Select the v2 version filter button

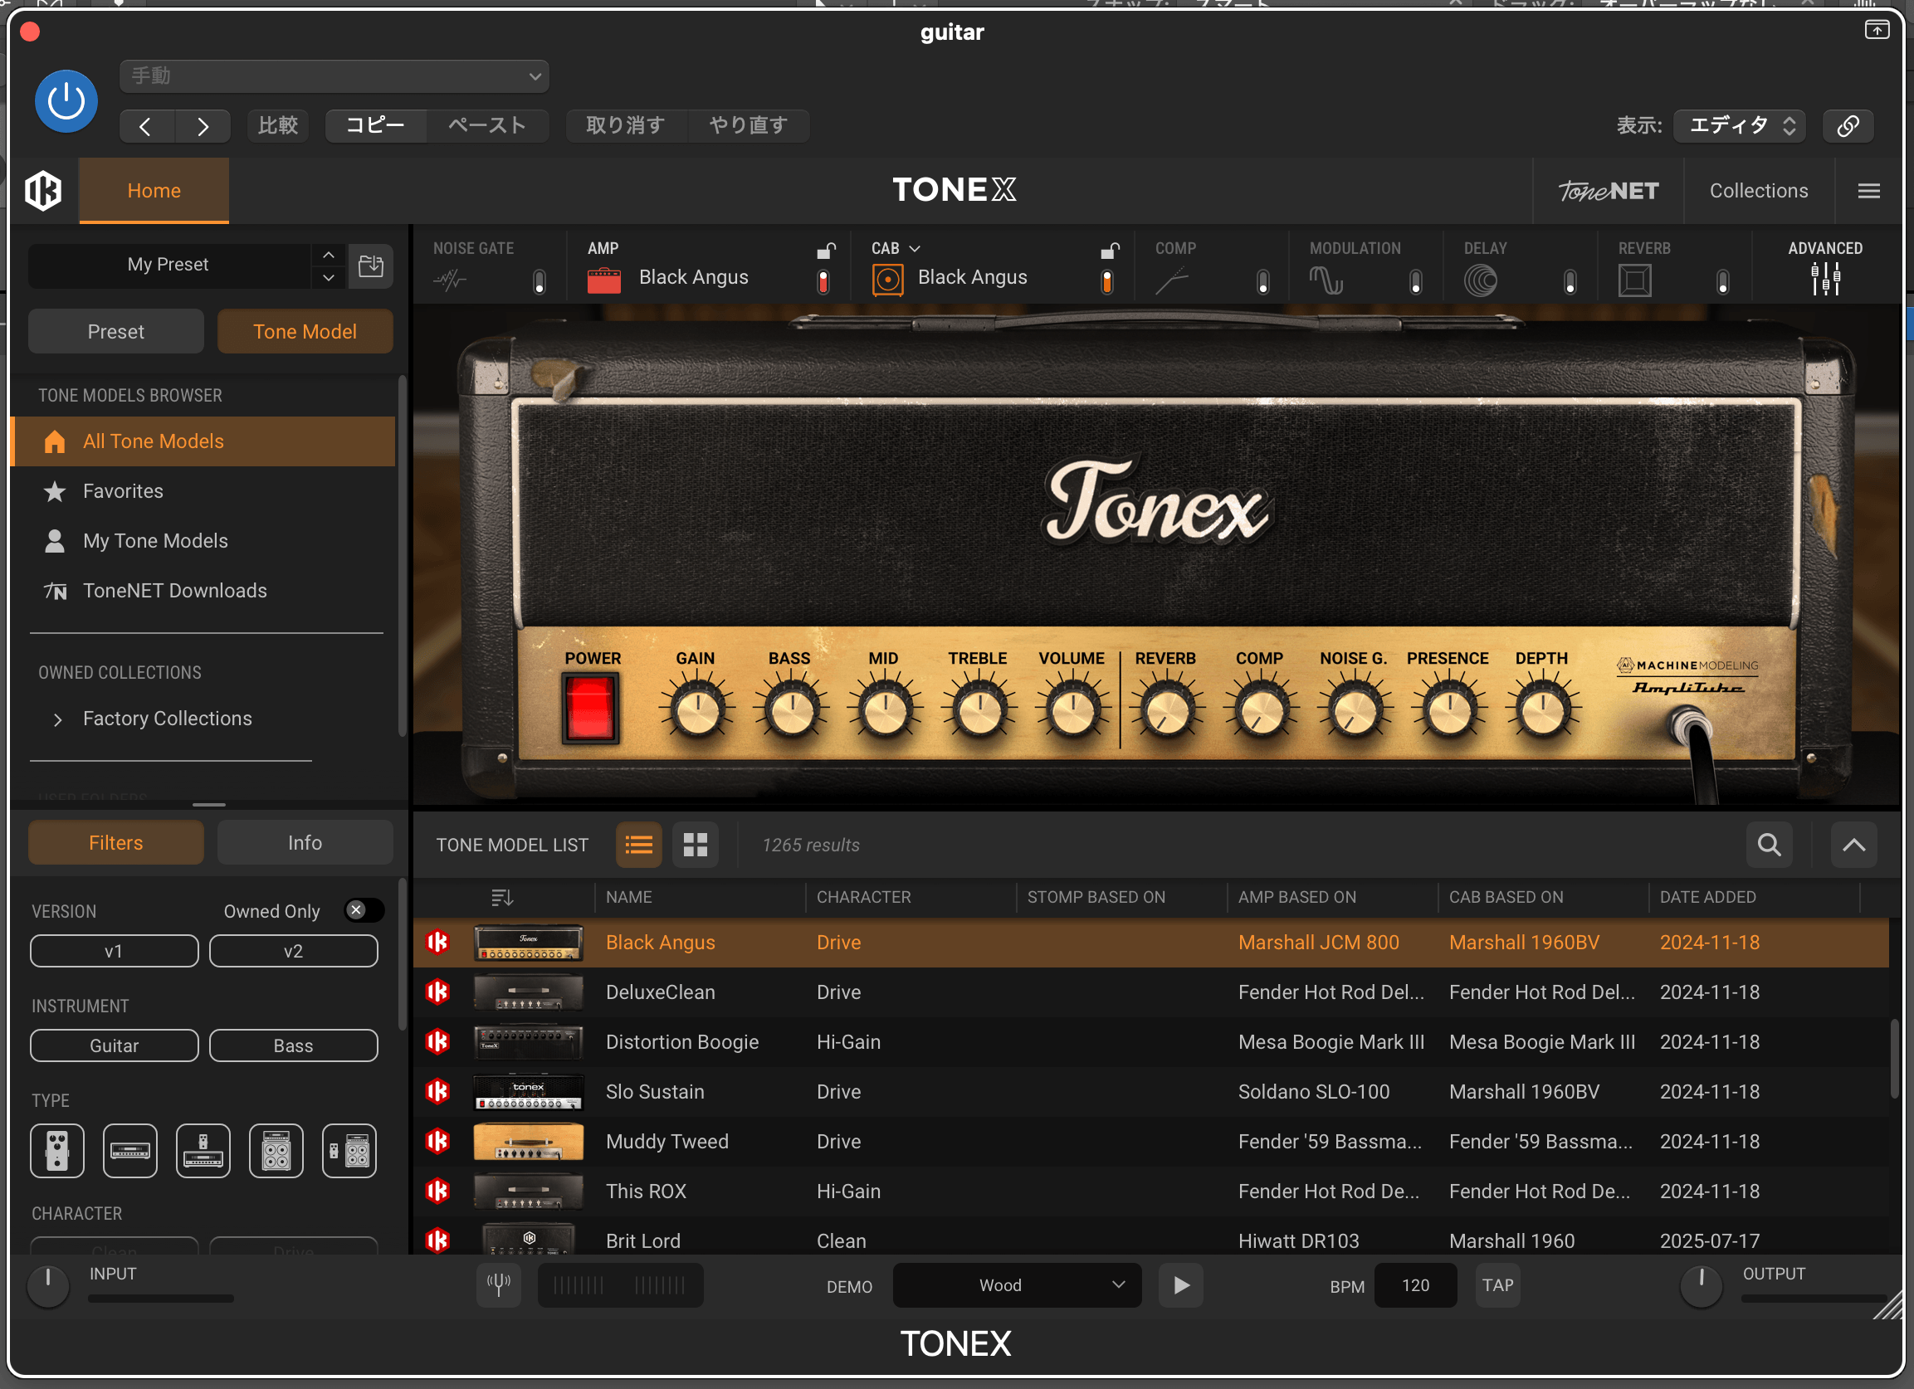tap(293, 950)
